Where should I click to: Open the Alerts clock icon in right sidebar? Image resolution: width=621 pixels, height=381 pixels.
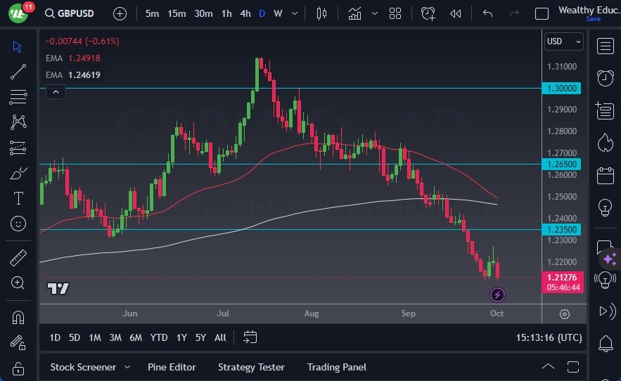[x=605, y=77]
